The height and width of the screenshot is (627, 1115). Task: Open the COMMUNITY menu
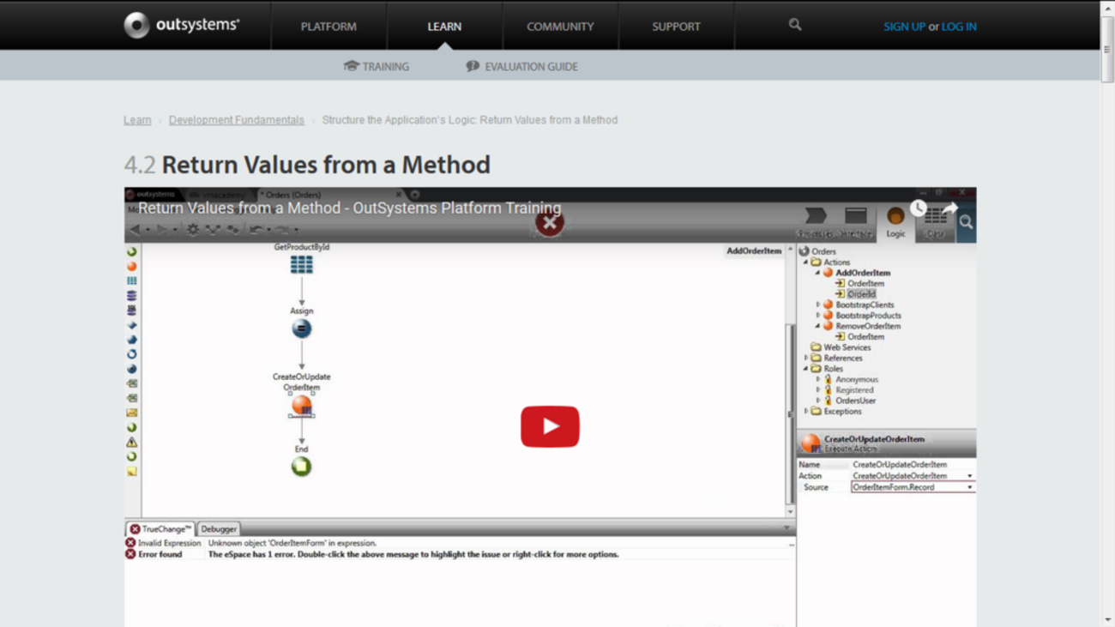click(560, 27)
